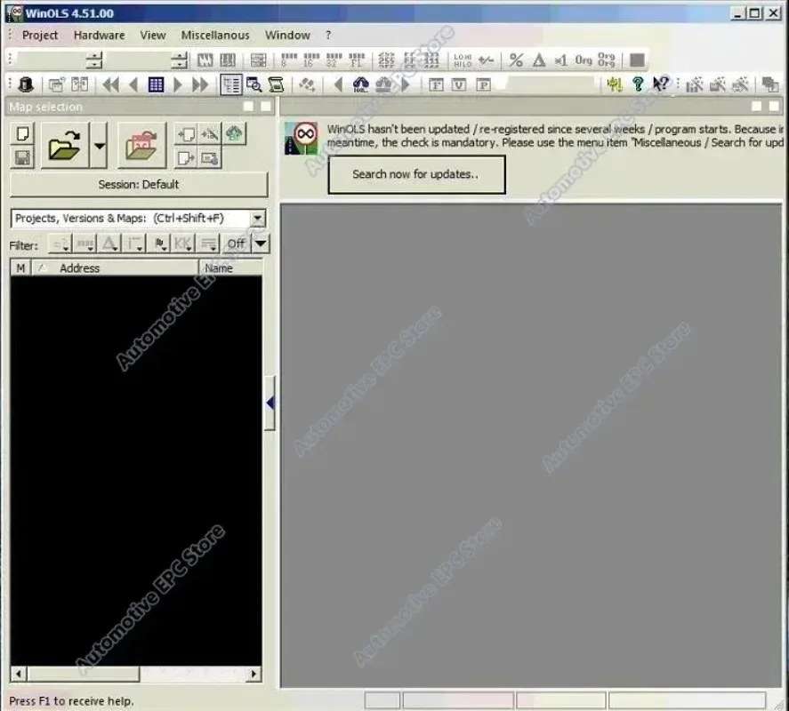Click the M column header
This screenshot has height=711, width=789.
click(20, 268)
